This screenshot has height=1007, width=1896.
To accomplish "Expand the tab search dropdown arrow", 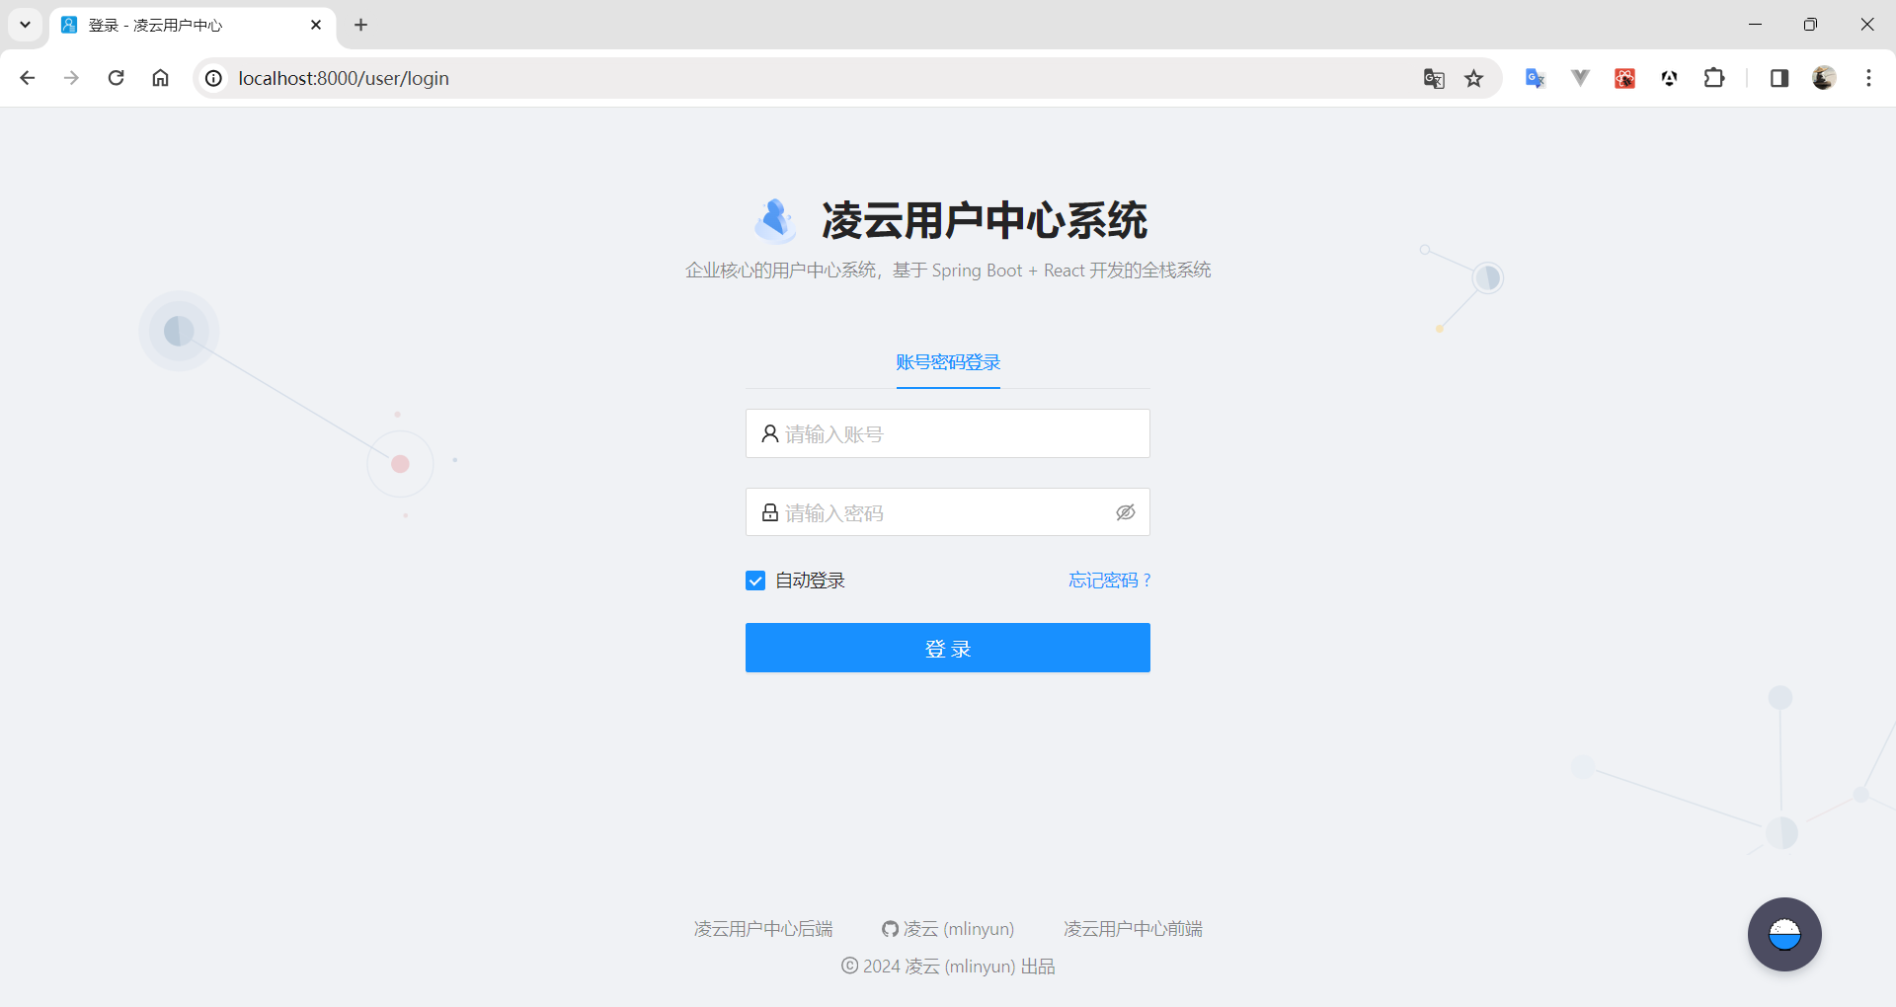I will click(x=25, y=25).
